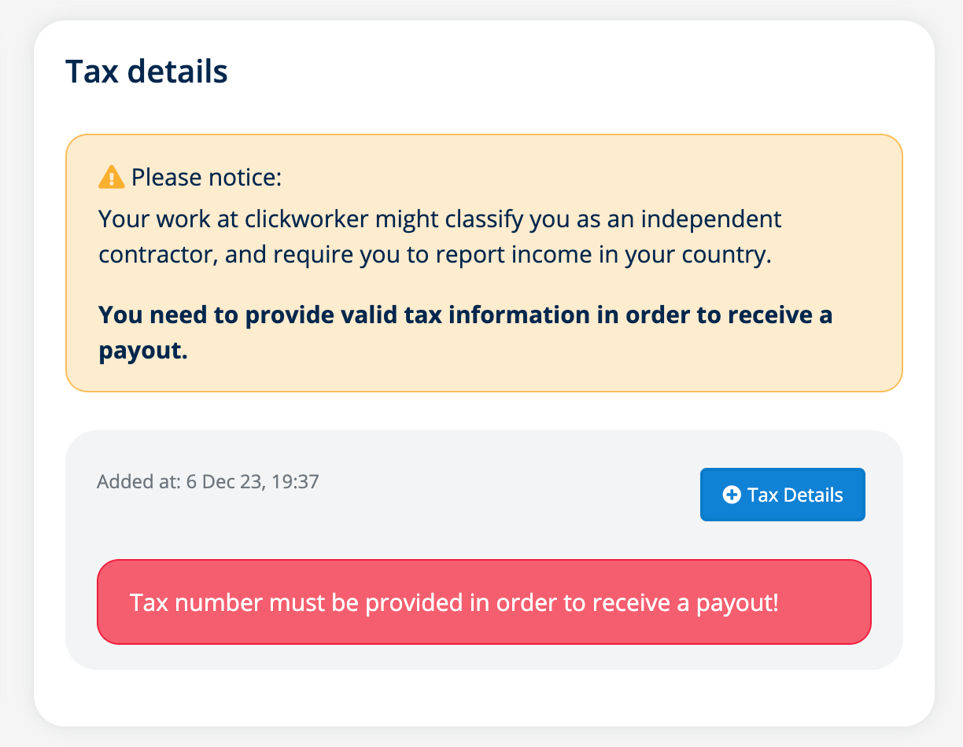Click the bolded payout requirement sentence
963x747 pixels.
[x=464, y=332]
